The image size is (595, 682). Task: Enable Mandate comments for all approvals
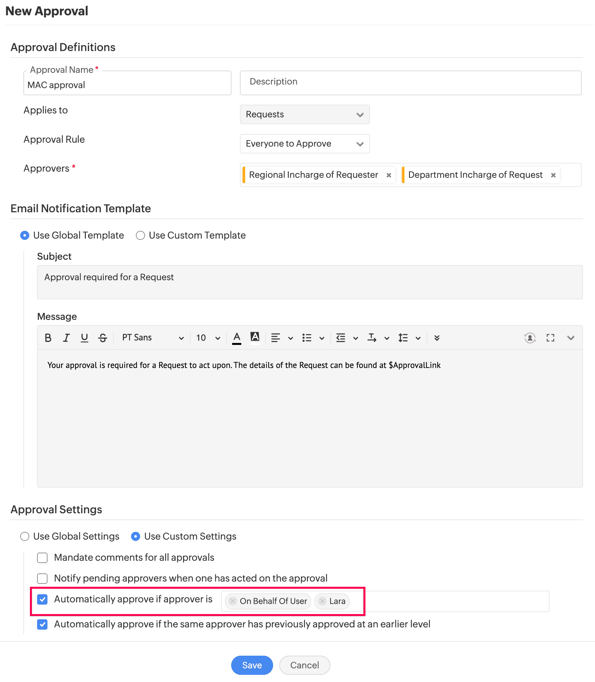pos(42,558)
